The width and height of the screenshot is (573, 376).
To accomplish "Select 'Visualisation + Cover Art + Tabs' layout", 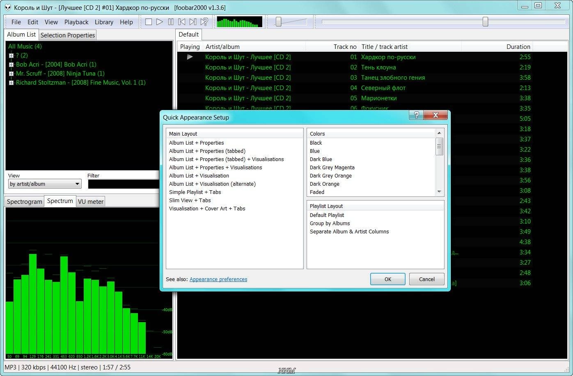I will pyautogui.click(x=207, y=209).
